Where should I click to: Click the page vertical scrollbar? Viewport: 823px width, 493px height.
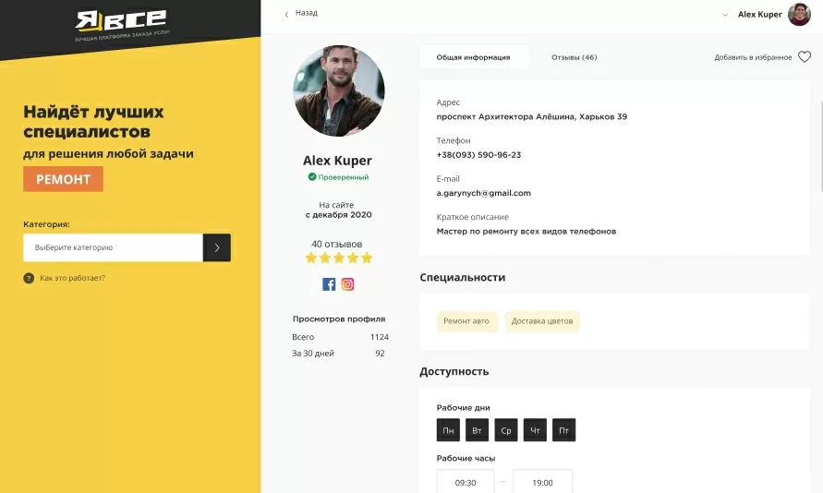point(820,147)
